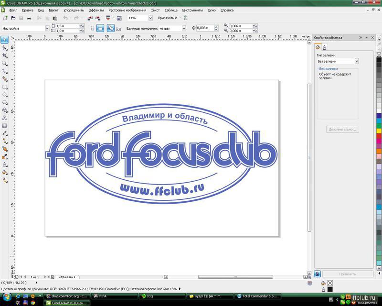The width and height of the screenshot is (382, 306).
Task: Toggle Landscape page orientation
Action: point(100,28)
